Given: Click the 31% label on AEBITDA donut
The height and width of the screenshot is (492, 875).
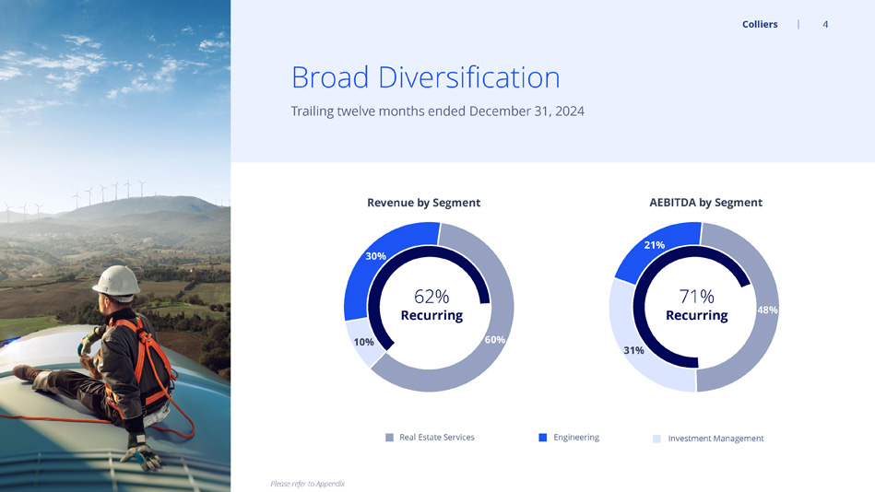Looking at the screenshot, I should 633,350.
